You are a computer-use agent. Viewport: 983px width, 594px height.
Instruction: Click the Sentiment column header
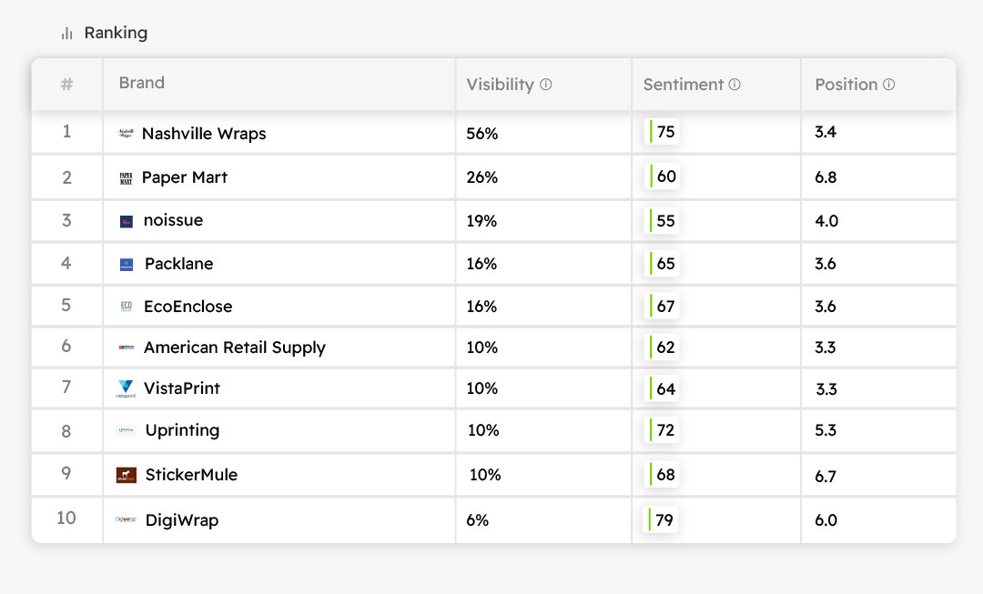(x=683, y=85)
